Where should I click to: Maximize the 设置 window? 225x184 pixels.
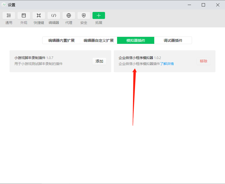click(x=203, y=5)
